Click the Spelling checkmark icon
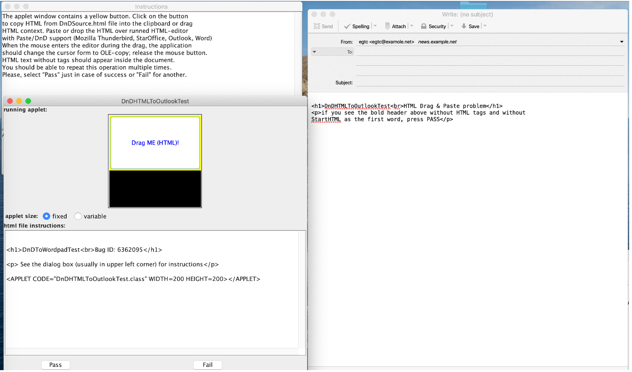 tap(347, 26)
